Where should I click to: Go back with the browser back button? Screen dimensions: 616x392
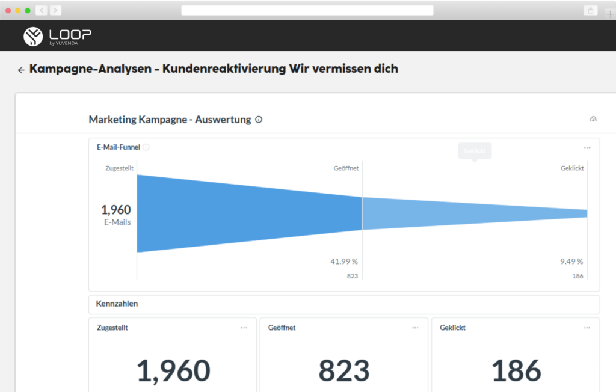(42, 10)
